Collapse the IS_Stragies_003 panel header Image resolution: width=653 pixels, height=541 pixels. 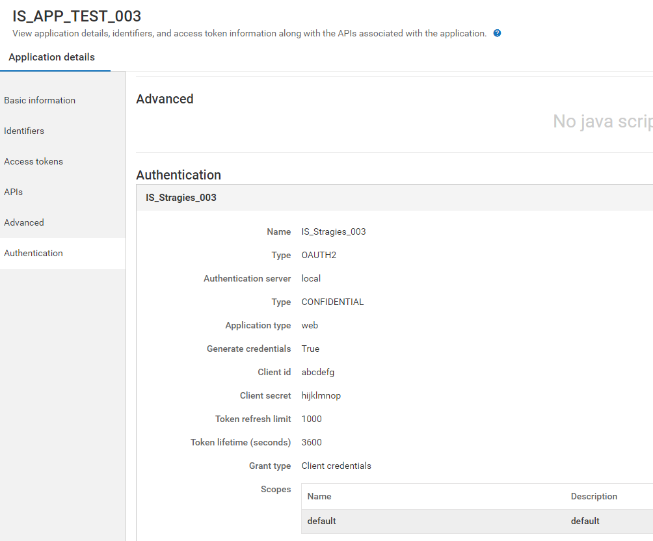click(x=181, y=198)
